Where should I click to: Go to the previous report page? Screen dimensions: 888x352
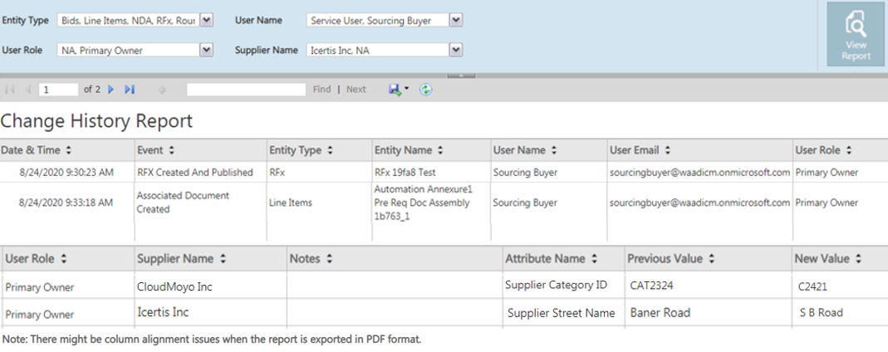[x=27, y=90]
